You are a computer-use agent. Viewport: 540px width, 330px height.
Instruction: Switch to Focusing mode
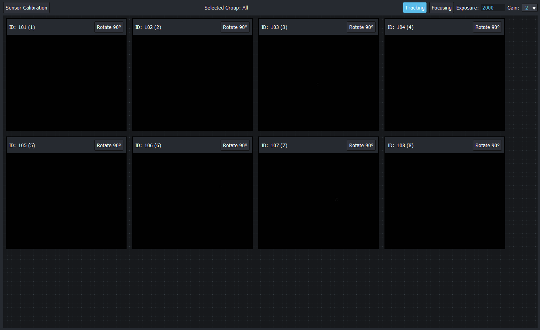(x=441, y=7)
